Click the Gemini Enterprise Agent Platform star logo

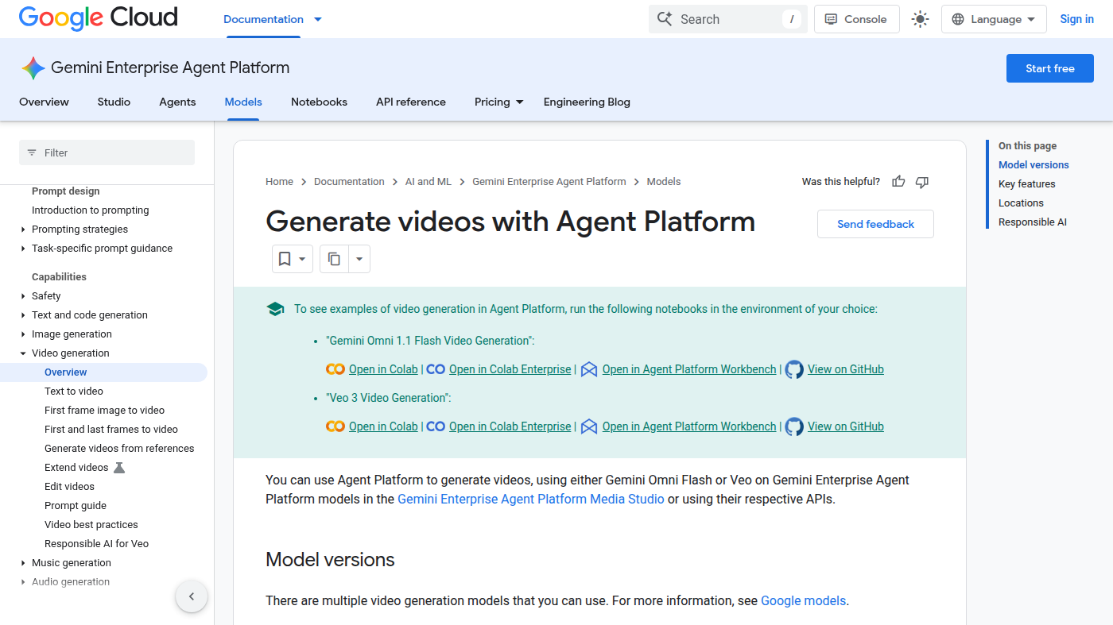[x=33, y=68]
